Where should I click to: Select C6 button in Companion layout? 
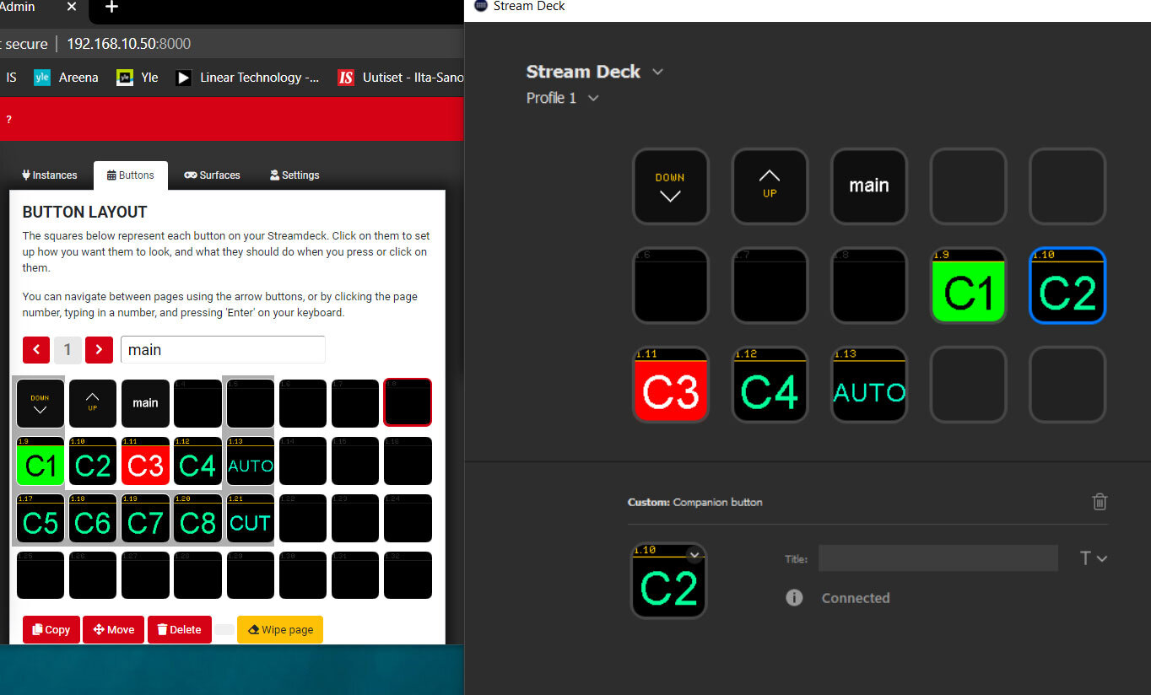point(93,518)
